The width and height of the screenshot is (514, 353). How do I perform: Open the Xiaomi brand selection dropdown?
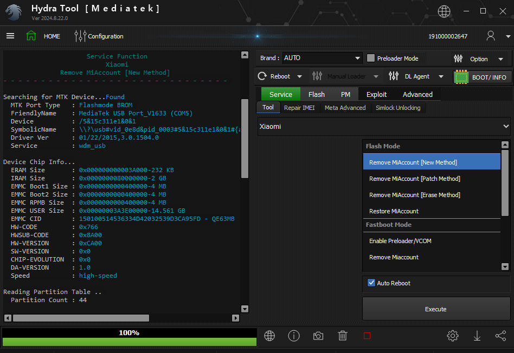[384, 126]
